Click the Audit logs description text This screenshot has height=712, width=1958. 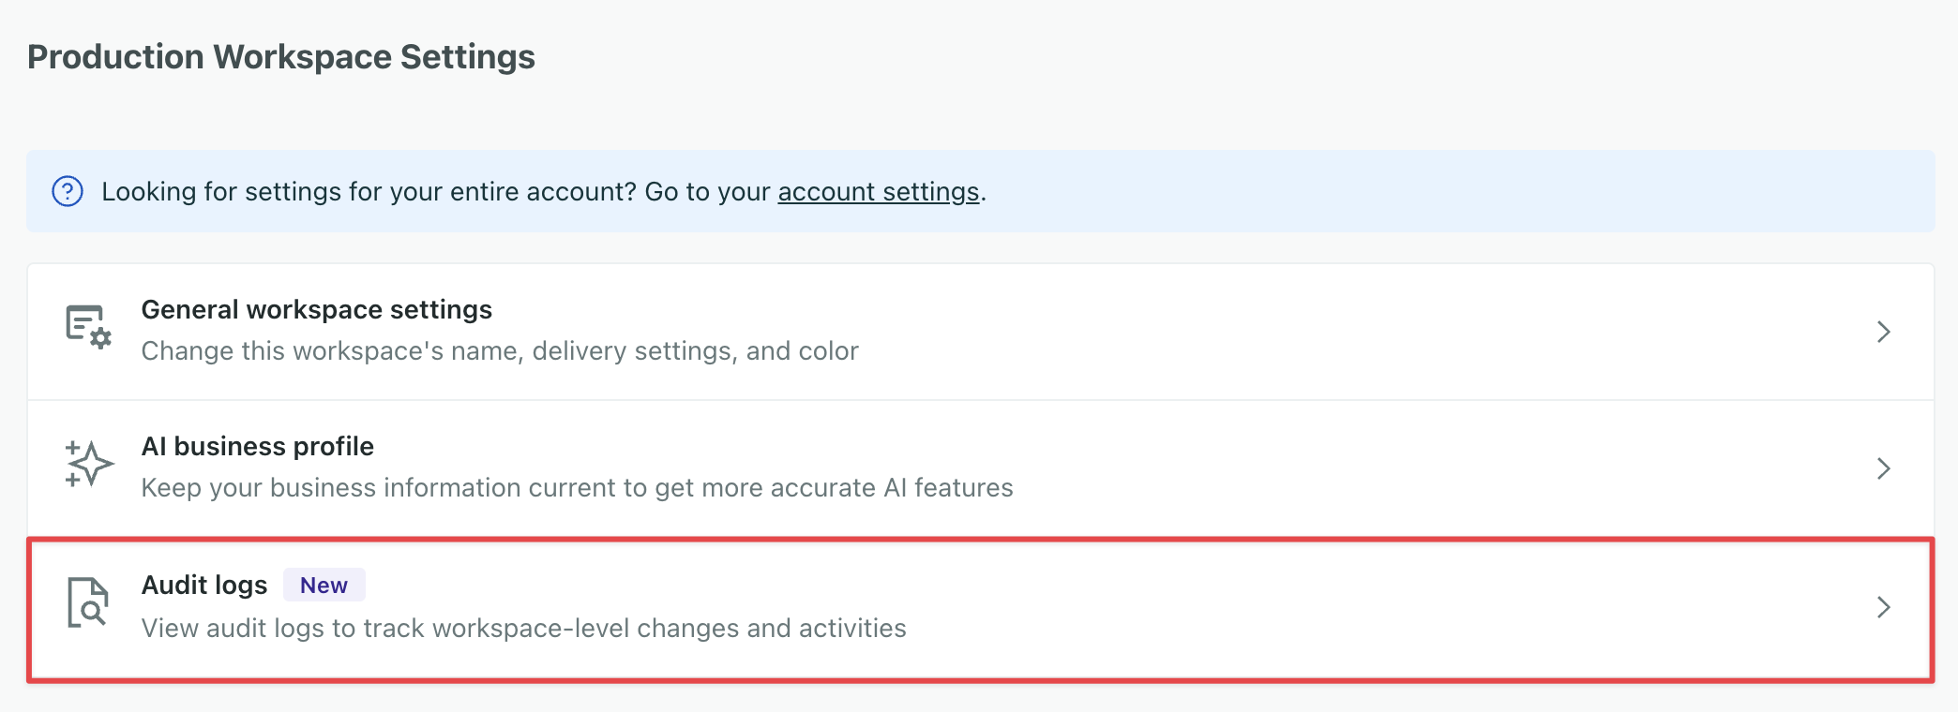tap(523, 628)
